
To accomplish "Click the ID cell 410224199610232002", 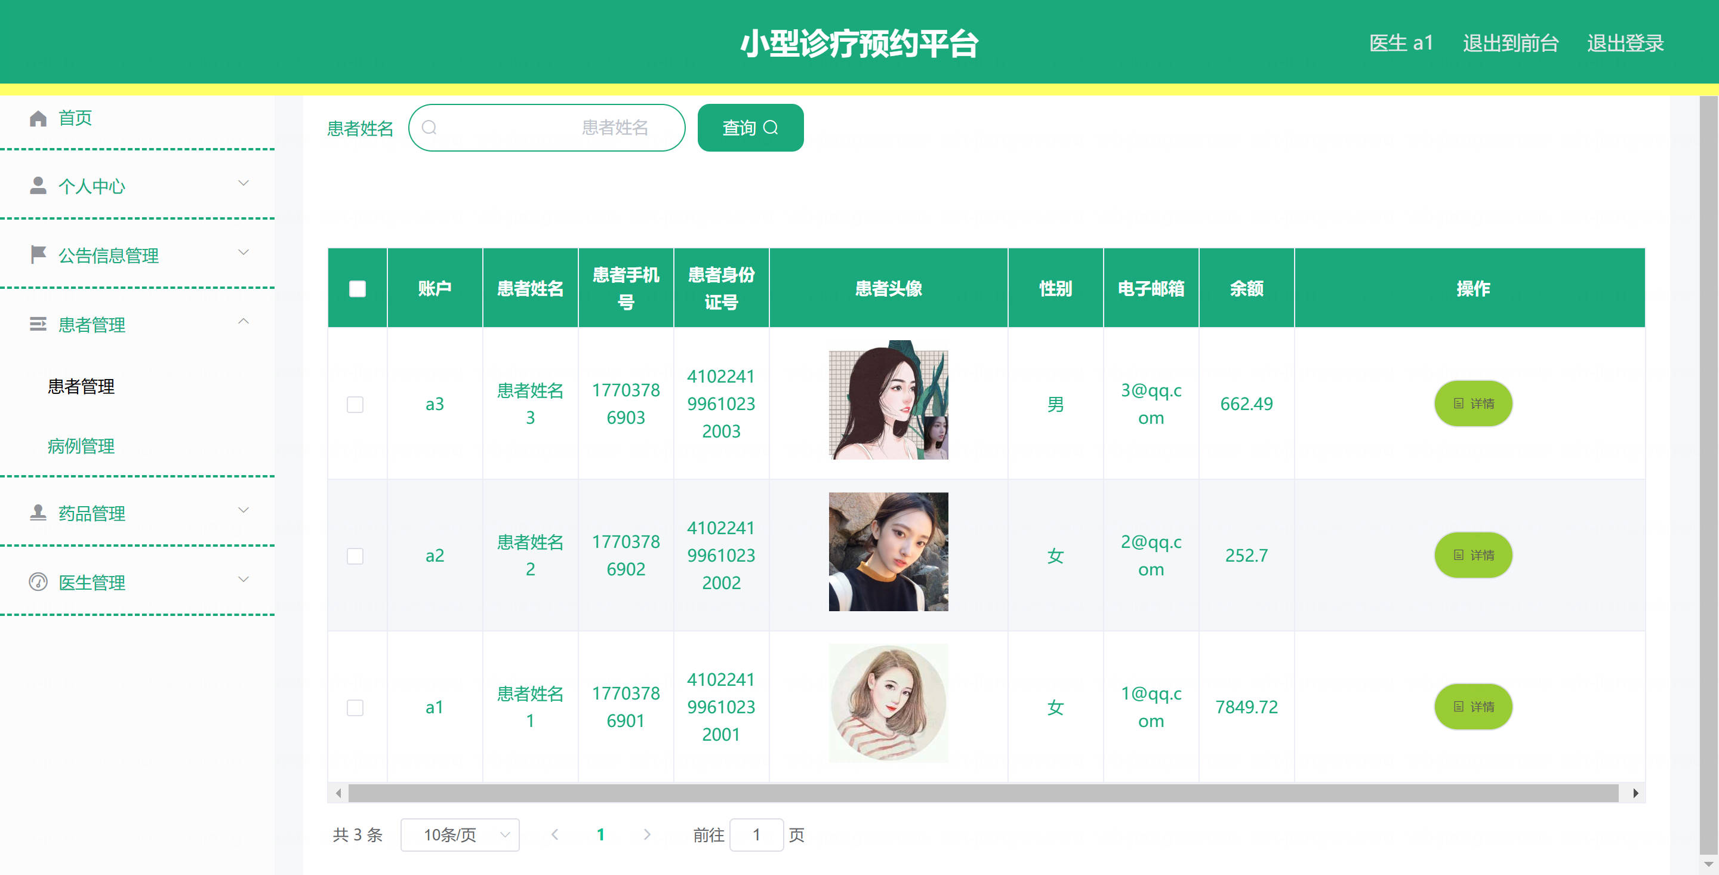I will pyautogui.click(x=720, y=555).
